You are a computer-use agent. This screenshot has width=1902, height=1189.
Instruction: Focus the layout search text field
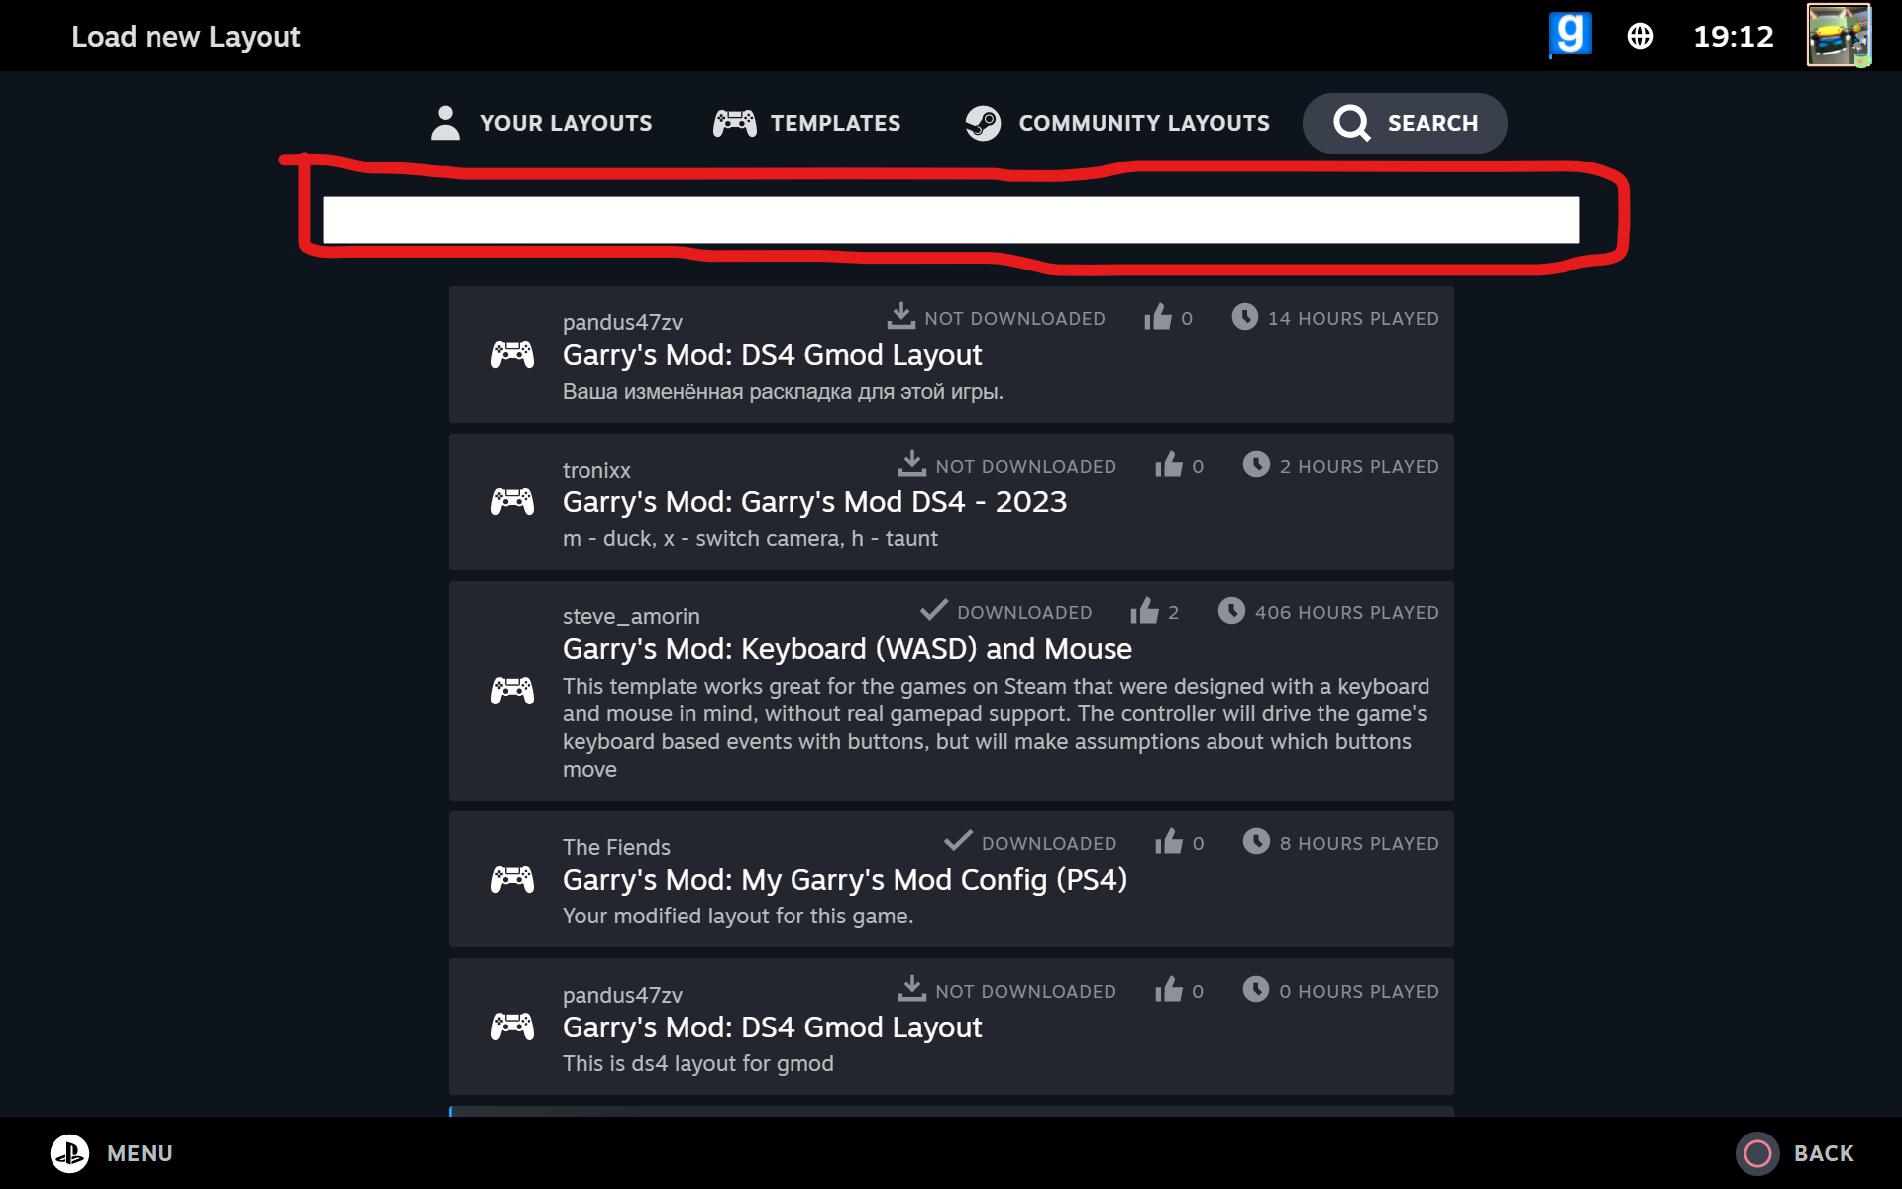click(950, 220)
